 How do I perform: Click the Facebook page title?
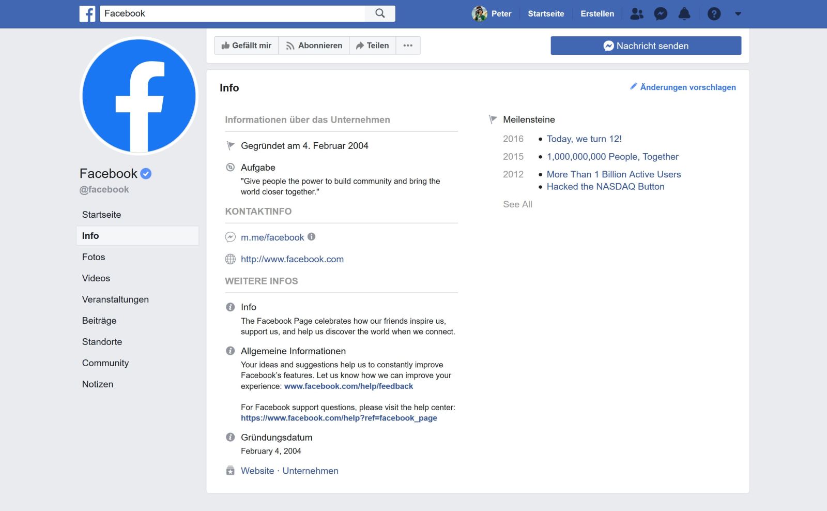[109, 173]
